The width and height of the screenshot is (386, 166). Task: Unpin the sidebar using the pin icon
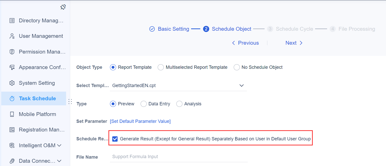[x=63, y=7]
